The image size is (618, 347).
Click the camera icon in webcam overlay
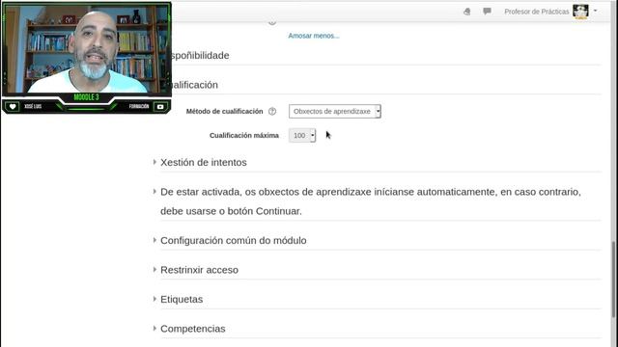[x=160, y=107]
